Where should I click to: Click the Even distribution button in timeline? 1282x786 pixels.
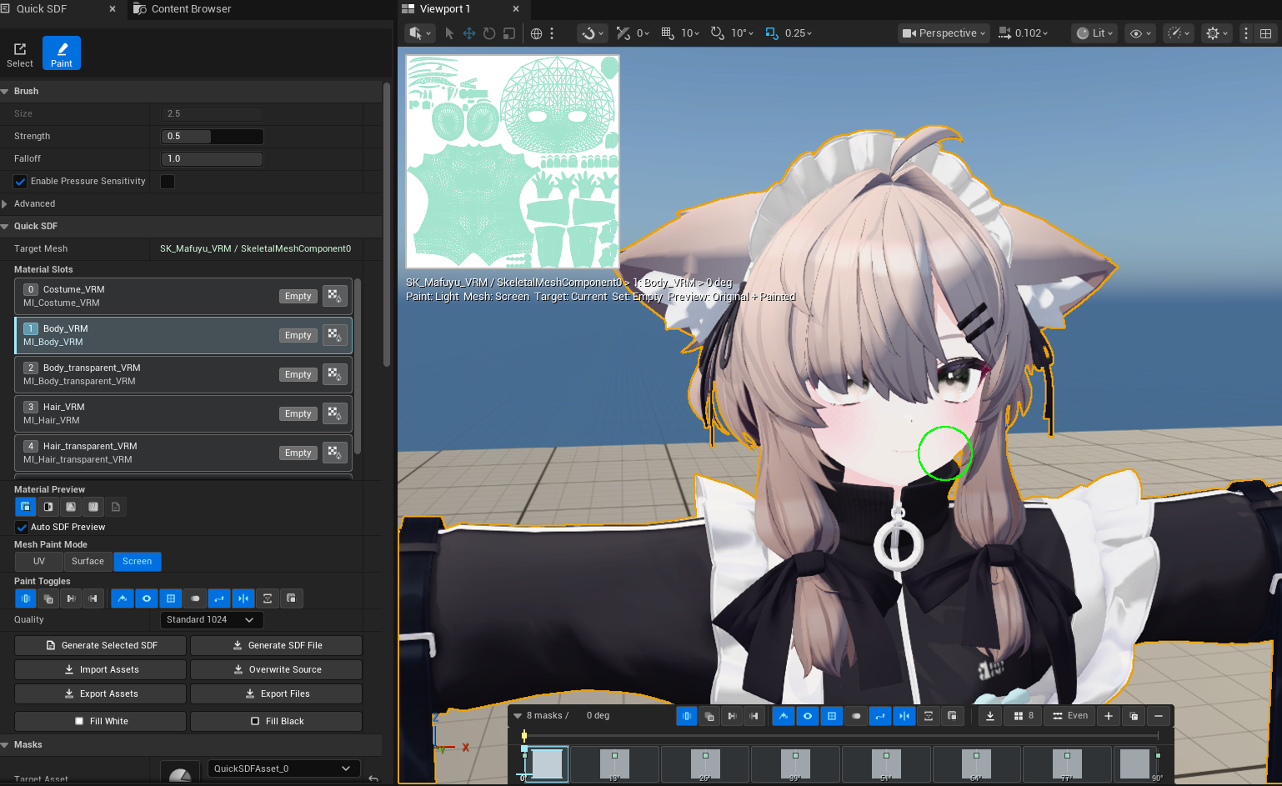[1070, 716]
